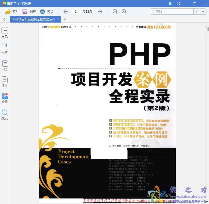Open the 目录 contents panel
This screenshot has width=209, height=204.
5,32
